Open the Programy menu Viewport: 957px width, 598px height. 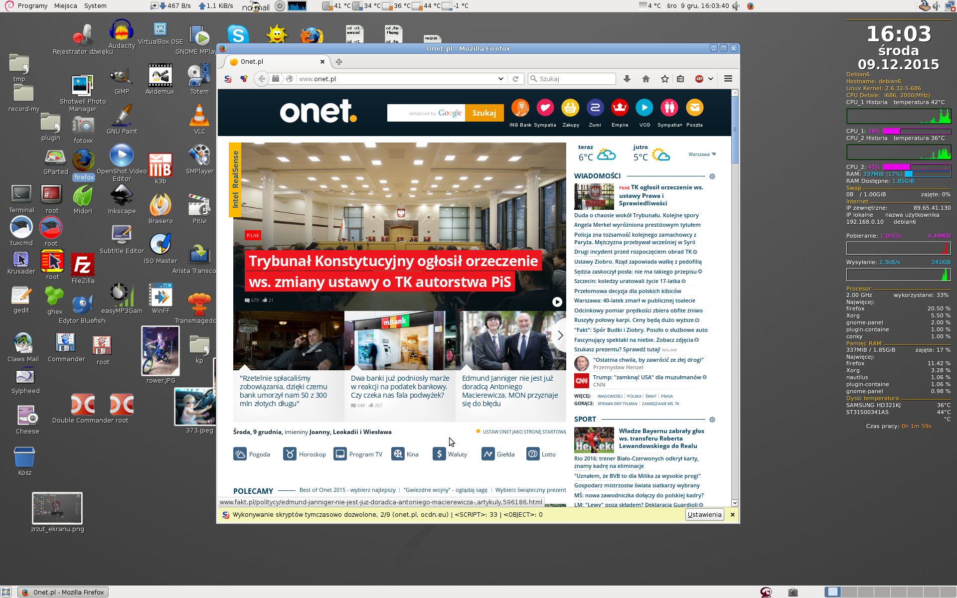pyautogui.click(x=32, y=6)
